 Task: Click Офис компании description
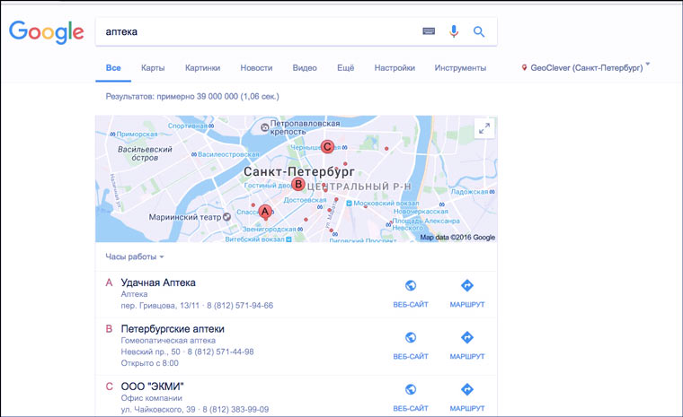pyautogui.click(x=152, y=398)
